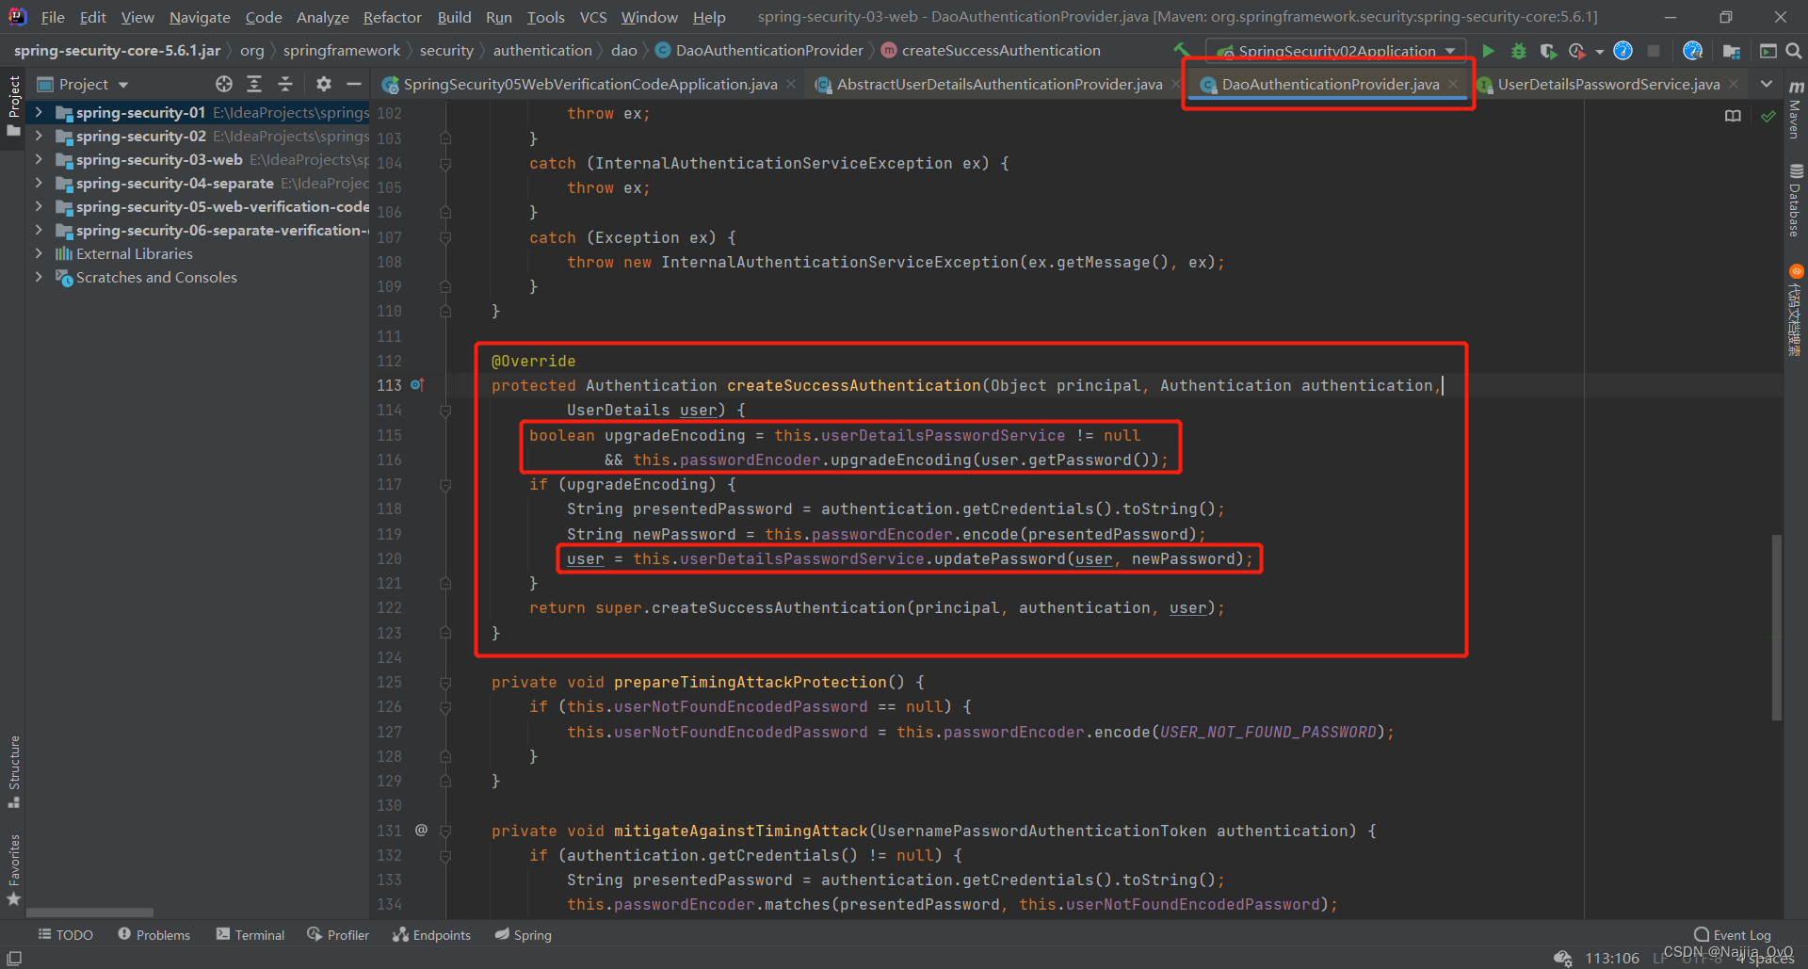The image size is (1808, 969).
Task: Click the Build project hammer icon
Action: (x=1181, y=50)
